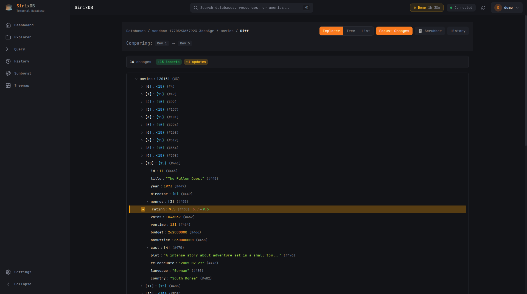The image size is (527, 294).
Task: Toggle Focus: Changes mode
Action: 394,31
